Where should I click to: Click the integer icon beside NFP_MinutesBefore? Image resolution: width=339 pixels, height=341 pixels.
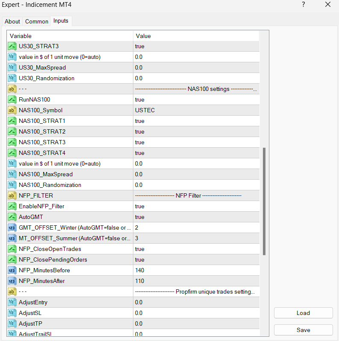click(x=12, y=270)
